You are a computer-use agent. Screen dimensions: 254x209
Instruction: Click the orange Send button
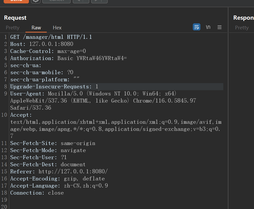click(16, 1)
